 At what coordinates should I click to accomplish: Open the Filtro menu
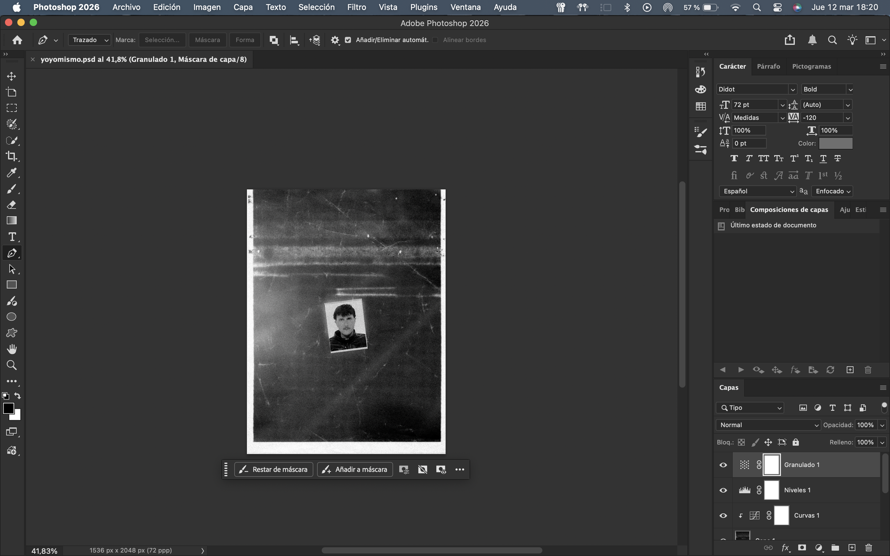pyautogui.click(x=356, y=7)
